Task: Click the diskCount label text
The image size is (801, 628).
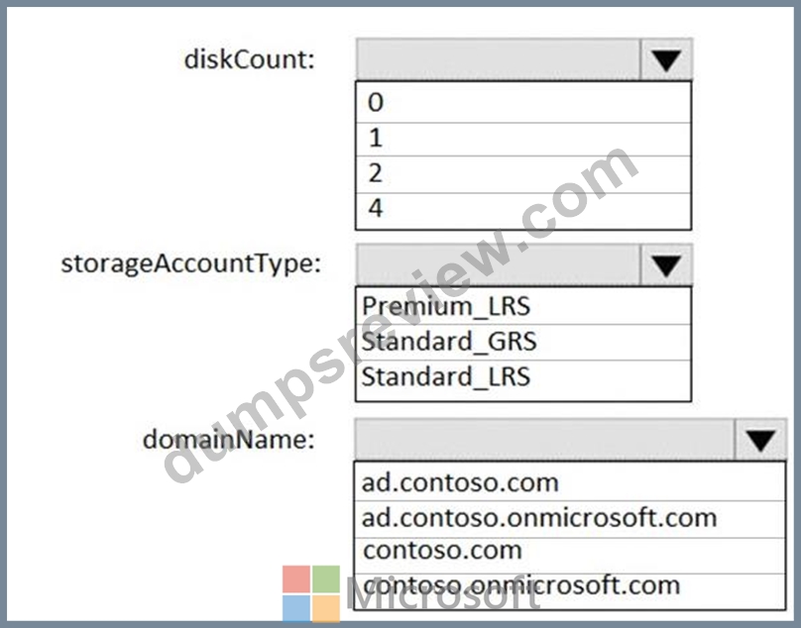Action: point(249,59)
